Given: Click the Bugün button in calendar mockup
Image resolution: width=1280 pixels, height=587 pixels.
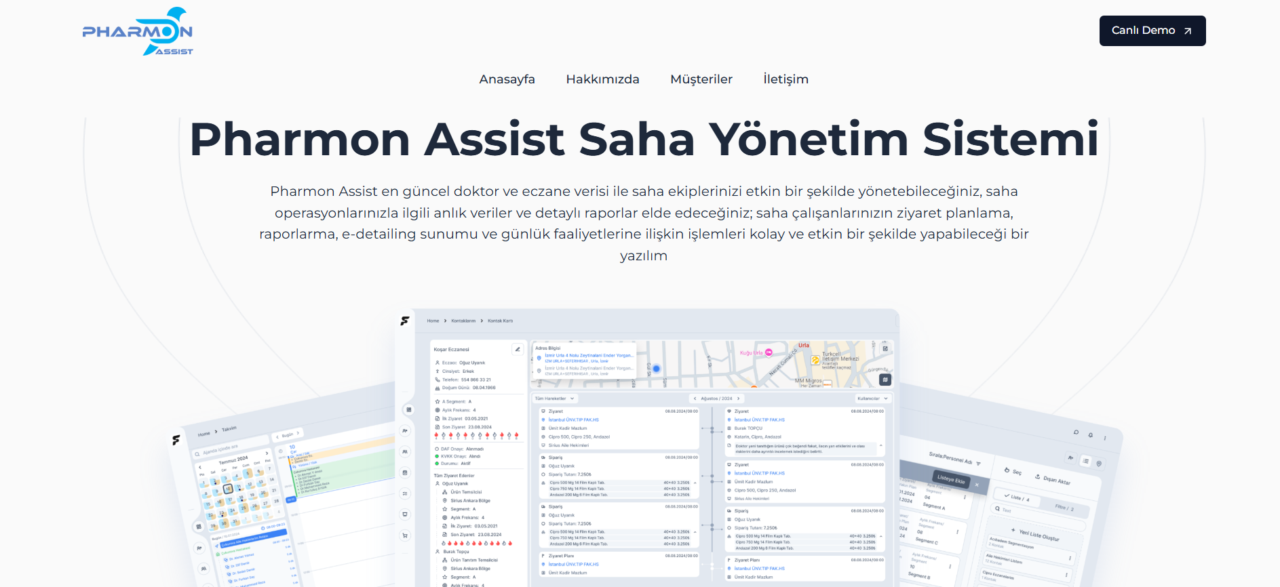Looking at the screenshot, I should click(x=288, y=434).
